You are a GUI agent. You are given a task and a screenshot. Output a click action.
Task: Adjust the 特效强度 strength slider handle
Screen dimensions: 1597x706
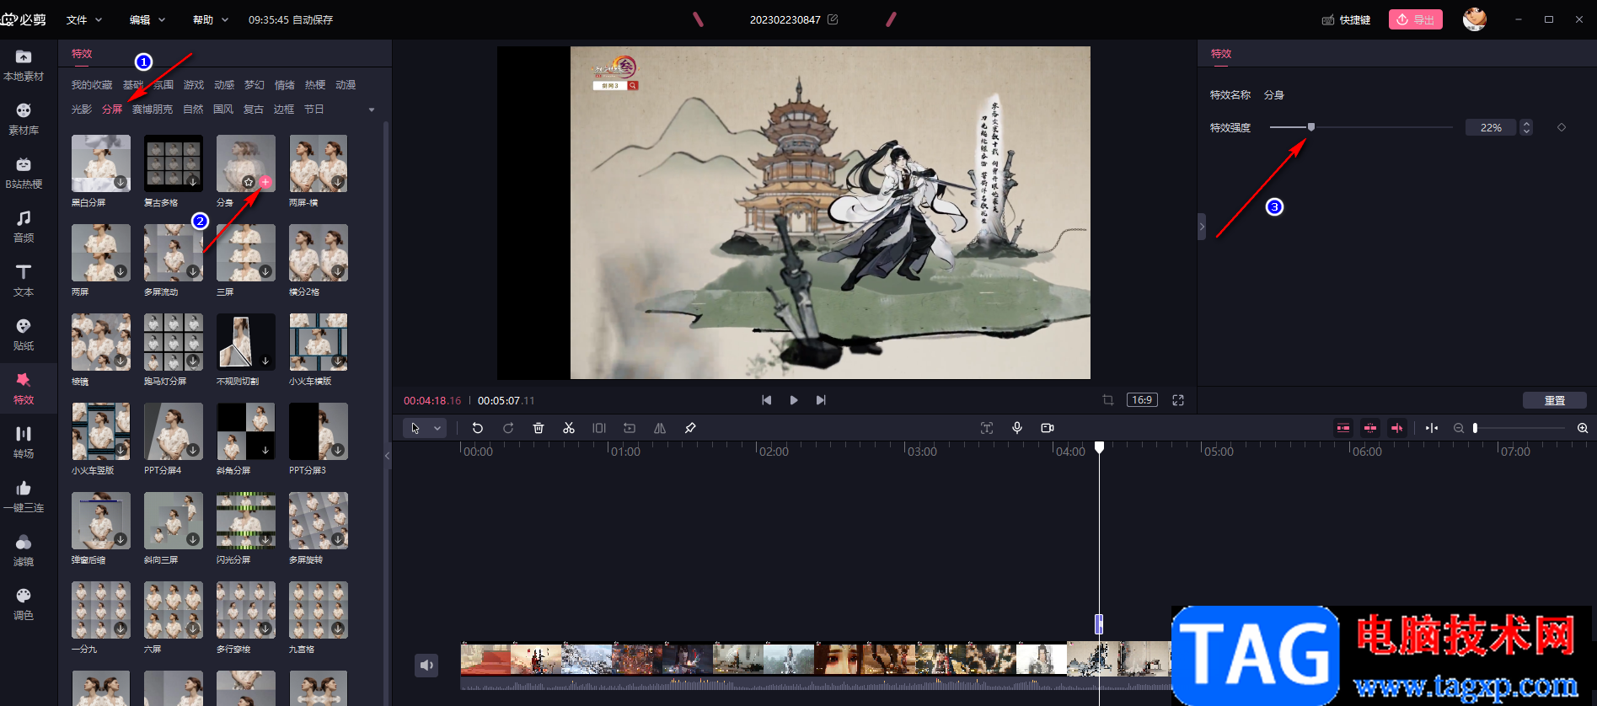tap(1311, 127)
